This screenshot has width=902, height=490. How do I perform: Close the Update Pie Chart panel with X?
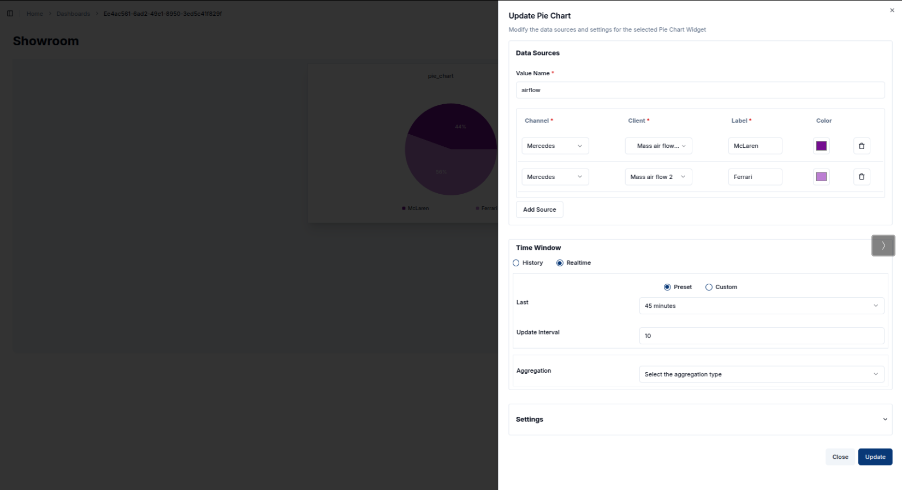click(892, 10)
